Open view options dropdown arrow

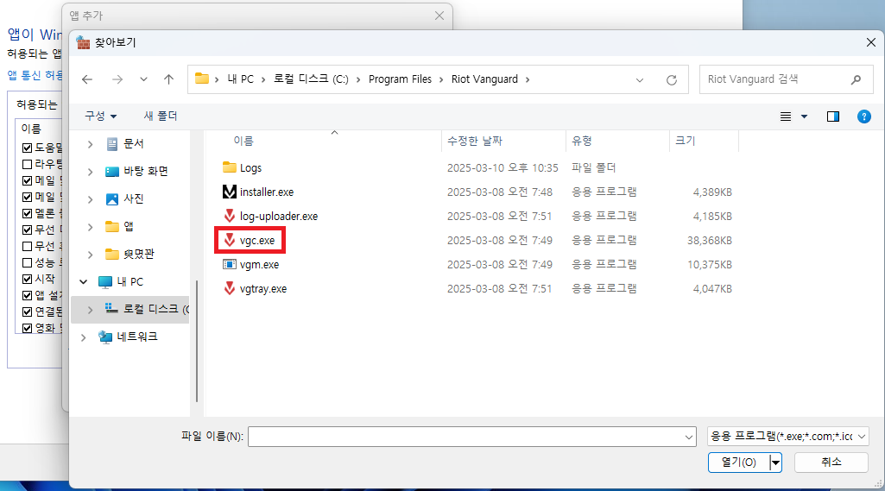click(x=805, y=116)
